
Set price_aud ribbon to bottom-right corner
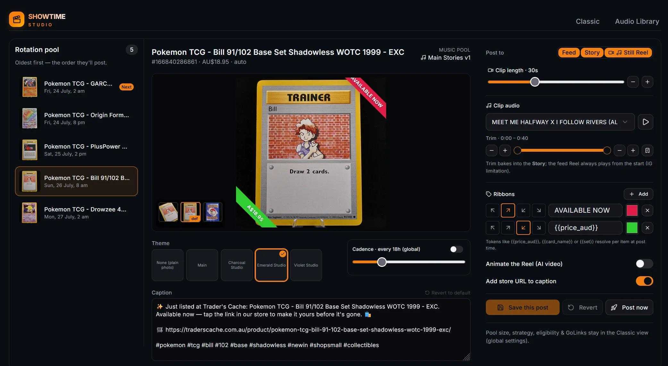click(539, 228)
